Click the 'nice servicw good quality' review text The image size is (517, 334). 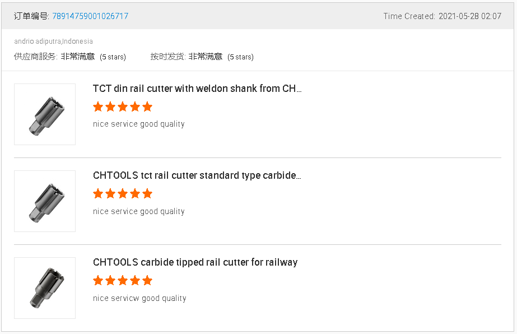coord(139,298)
